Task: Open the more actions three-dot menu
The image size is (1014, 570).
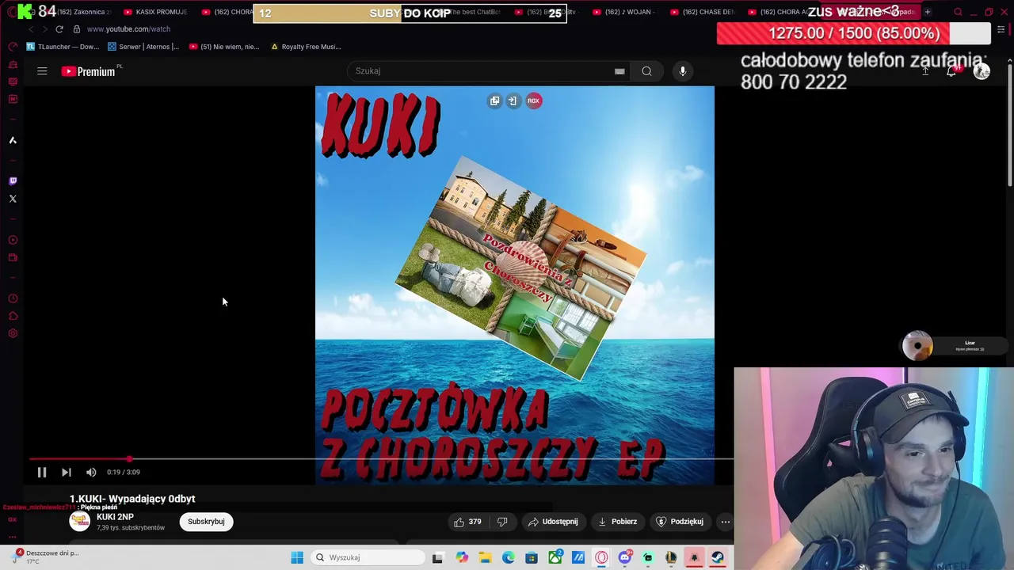Action: point(725,522)
